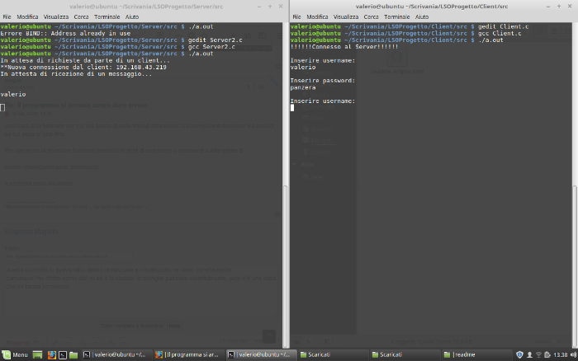
Task: Click the user icon in system tray
Action: (x=529, y=354)
